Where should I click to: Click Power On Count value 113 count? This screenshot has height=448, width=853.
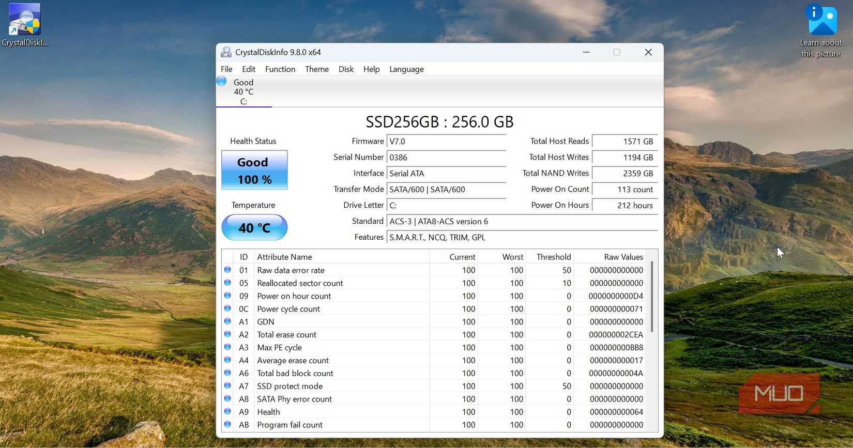click(x=625, y=189)
